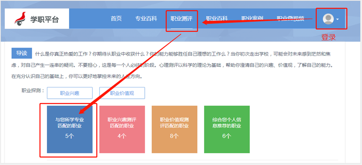The height and width of the screenshot is (165, 362).
Task: Click the 职业价值观 assessment button
Action: pyautogui.click(x=122, y=93)
